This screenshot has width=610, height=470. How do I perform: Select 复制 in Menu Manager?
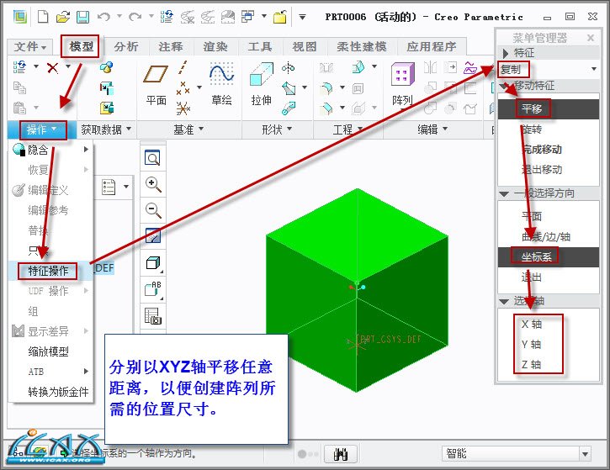[x=510, y=70]
